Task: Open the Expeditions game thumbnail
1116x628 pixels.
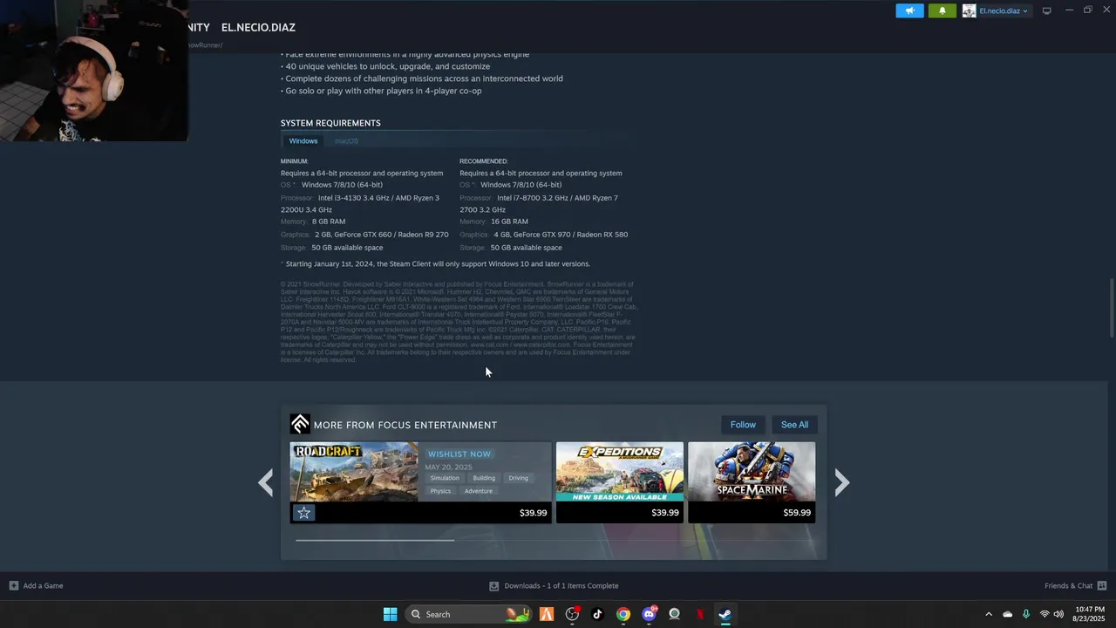Action: [620, 472]
